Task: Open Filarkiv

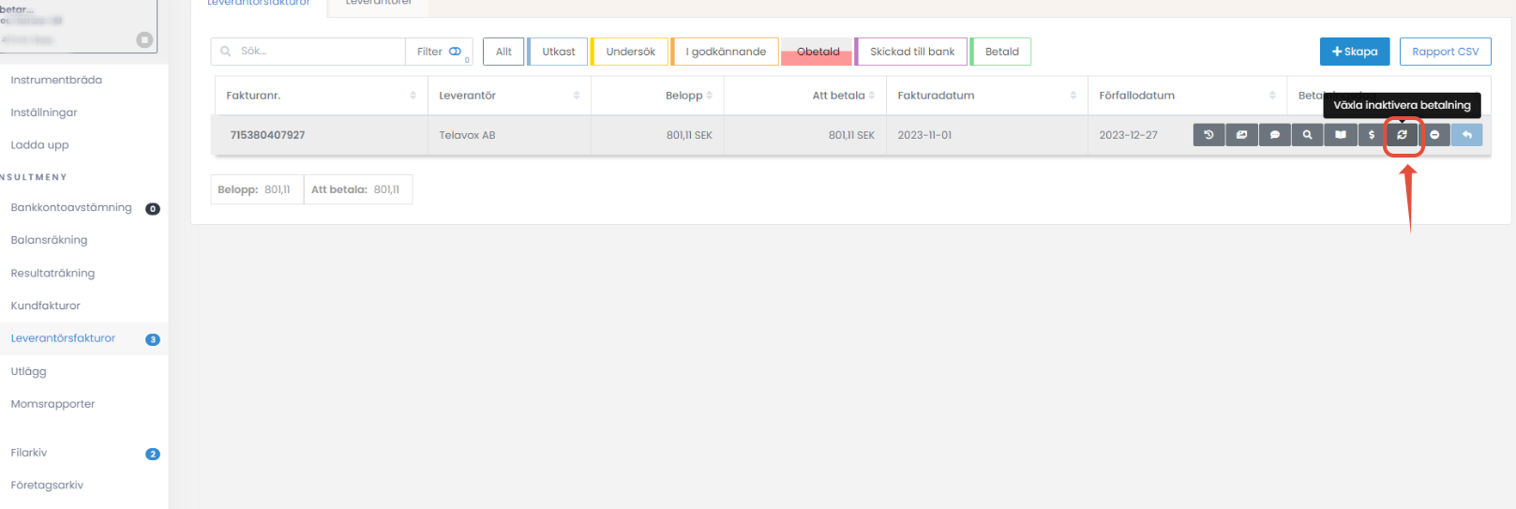Action: tap(29, 453)
